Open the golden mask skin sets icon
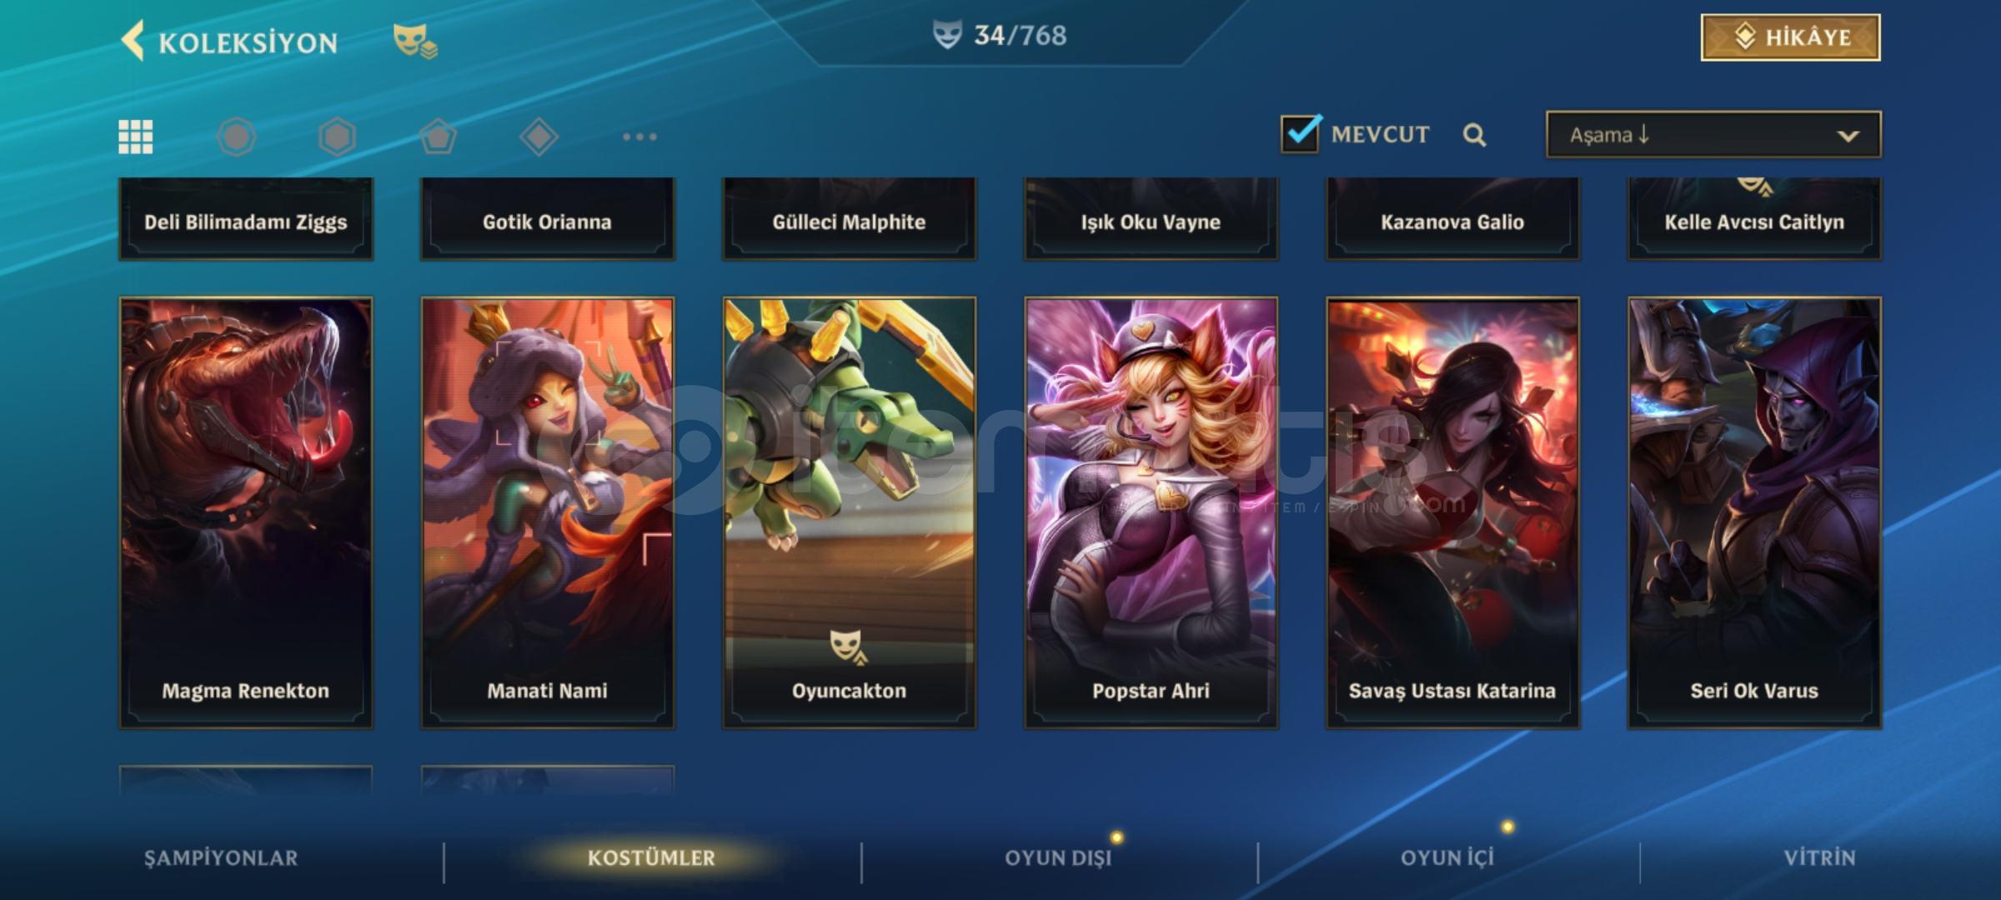 point(414,40)
